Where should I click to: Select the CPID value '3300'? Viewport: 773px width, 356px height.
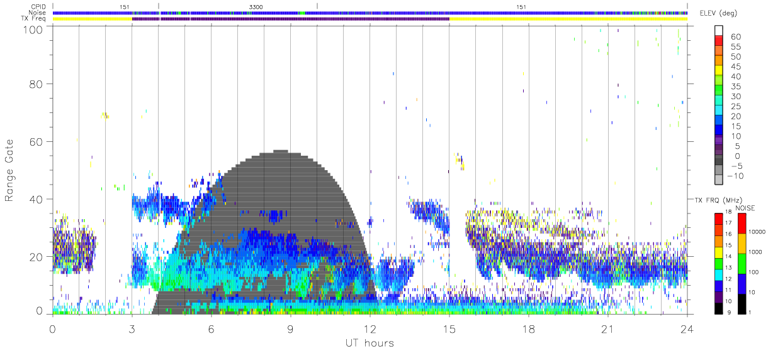[x=256, y=7]
